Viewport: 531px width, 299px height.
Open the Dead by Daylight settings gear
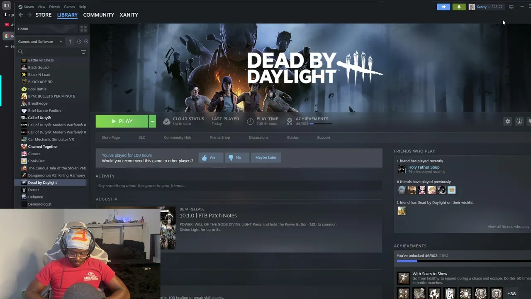507,121
